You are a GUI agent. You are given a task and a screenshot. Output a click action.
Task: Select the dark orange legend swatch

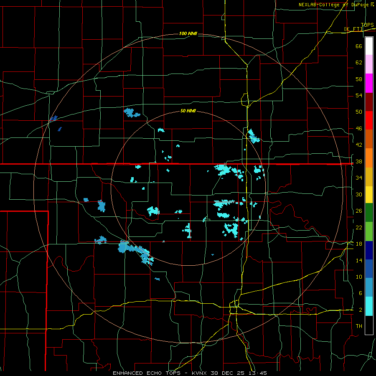pos(369,139)
